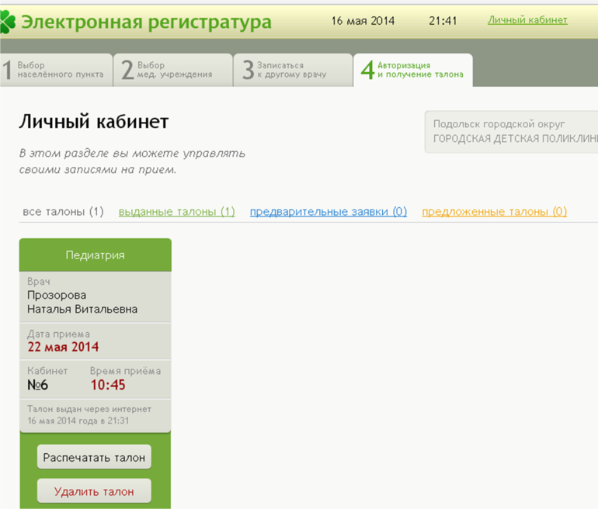Click appointment date 22 мая 2014
Screen dimensions: 598x509
point(64,347)
